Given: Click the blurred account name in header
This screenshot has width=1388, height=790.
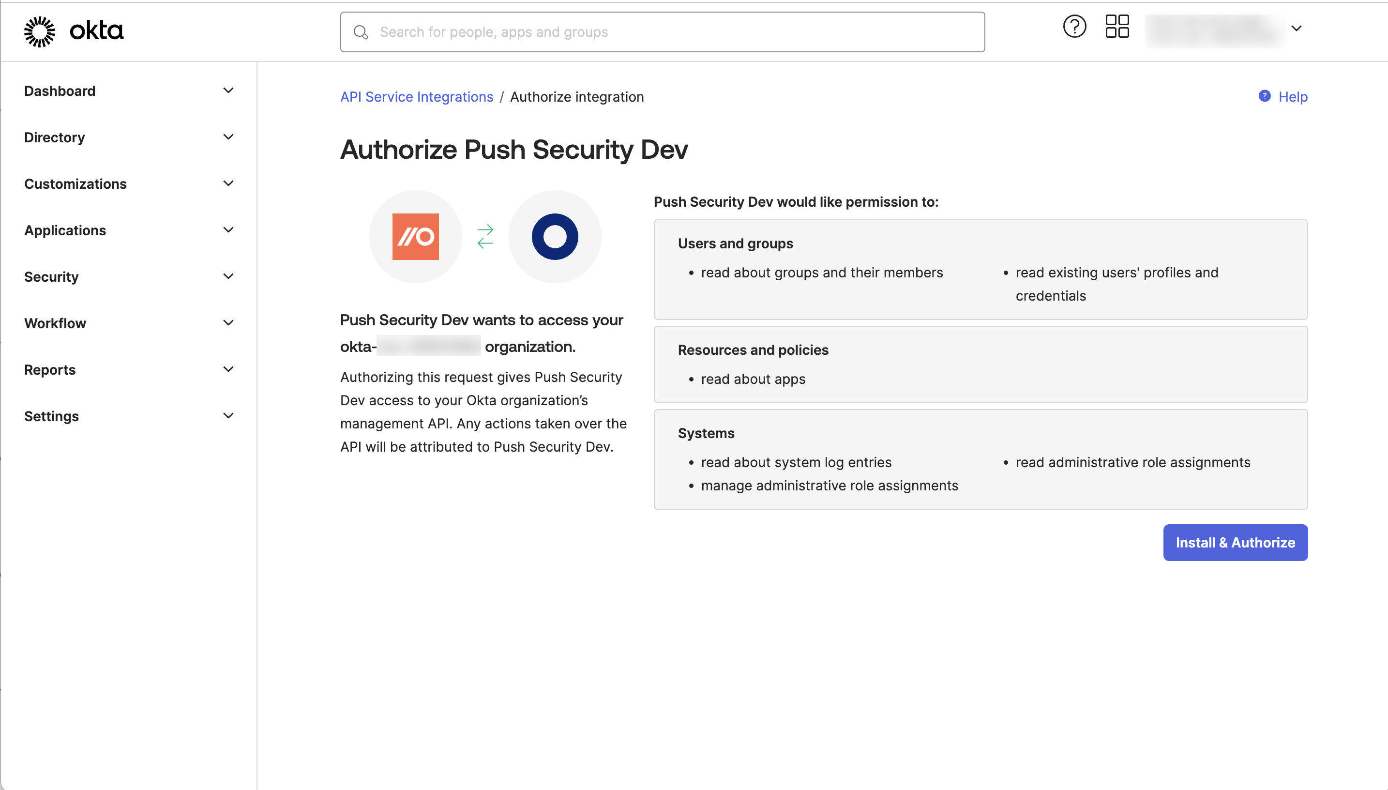Looking at the screenshot, I should pos(1214,30).
